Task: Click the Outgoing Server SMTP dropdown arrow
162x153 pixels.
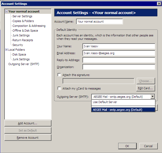Action: 153,97
